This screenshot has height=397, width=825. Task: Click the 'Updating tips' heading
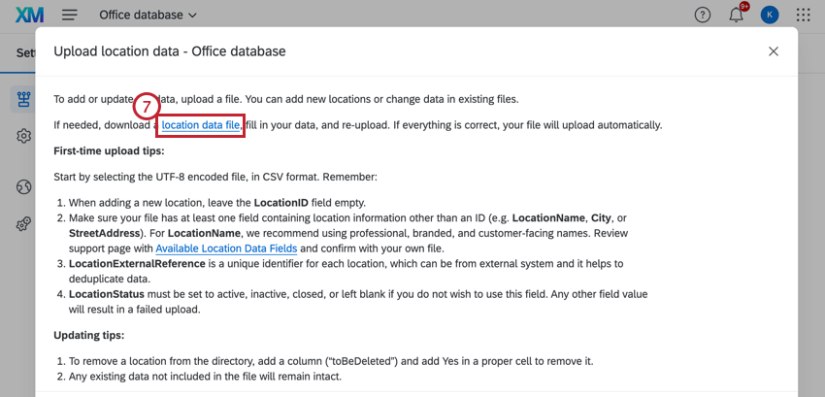click(88, 335)
